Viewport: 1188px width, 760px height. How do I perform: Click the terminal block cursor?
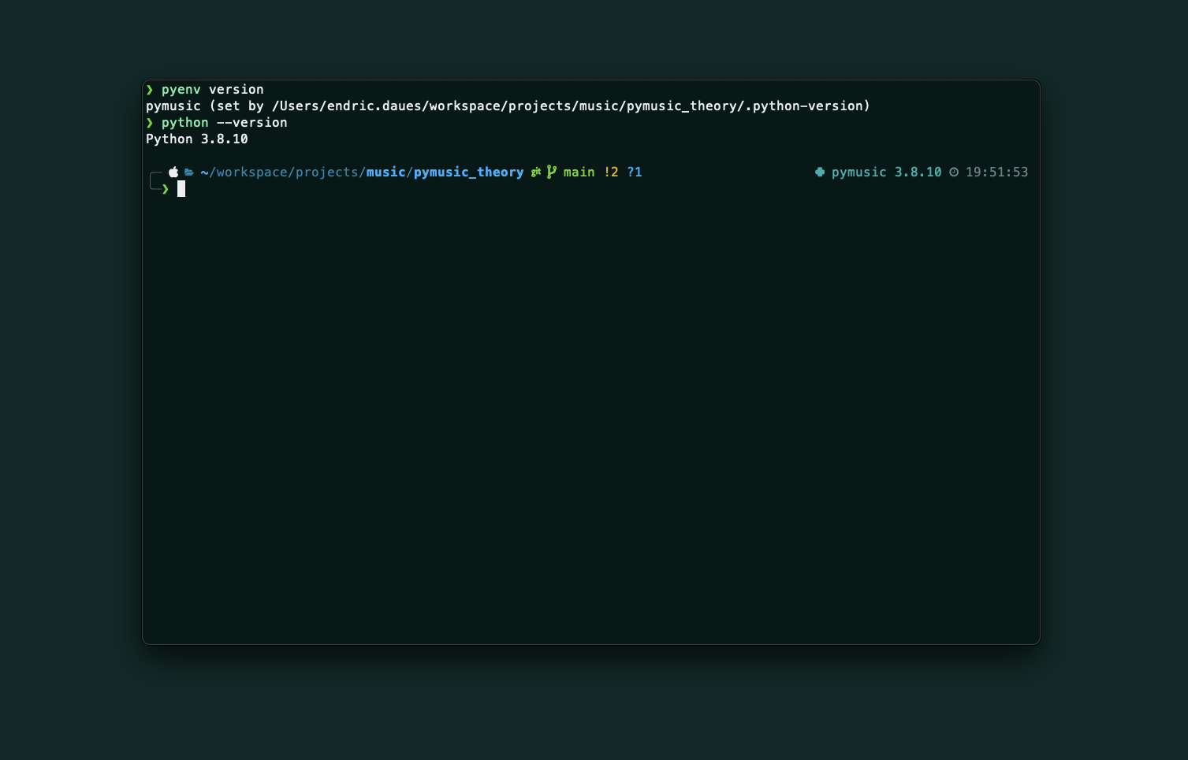[181, 189]
